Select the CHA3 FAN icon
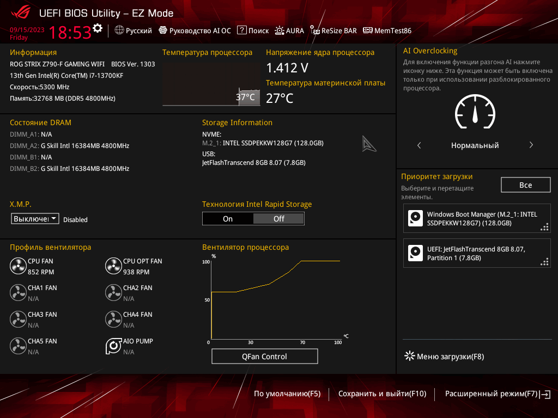Viewport: 558px width, 418px height. tap(18, 319)
